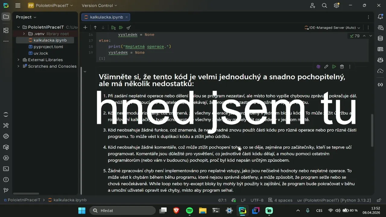Run cell and select below in notebook toolbar

113,27
